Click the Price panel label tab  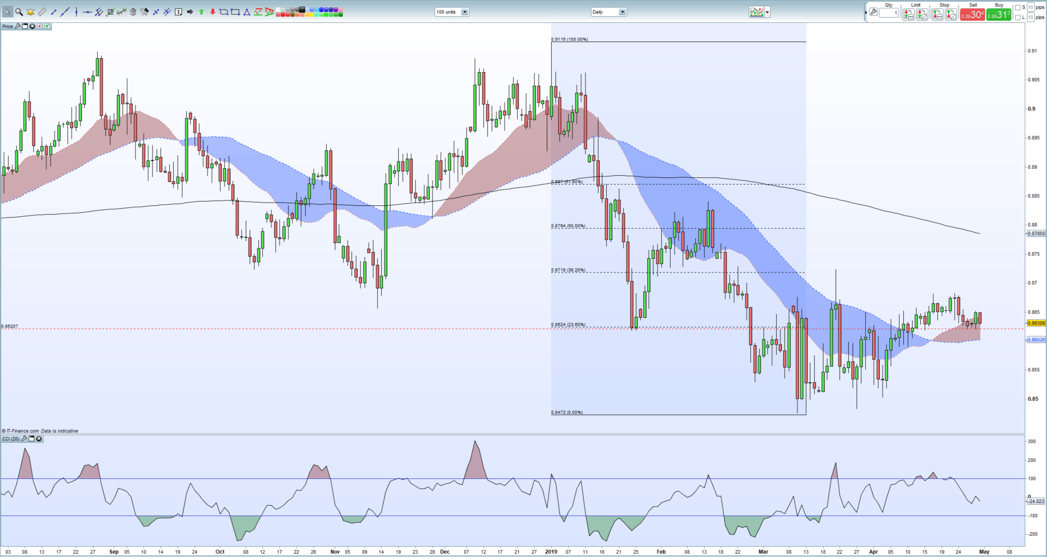tap(7, 26)
